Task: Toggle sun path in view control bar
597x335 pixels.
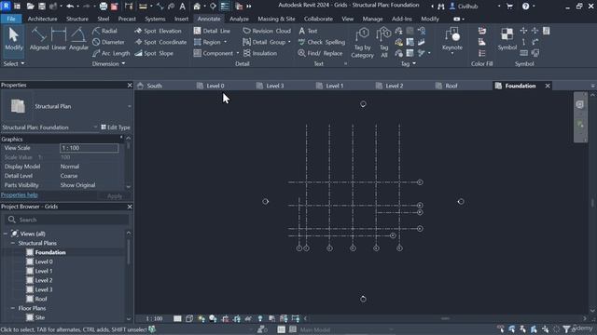Action: (x=201, y=318)
